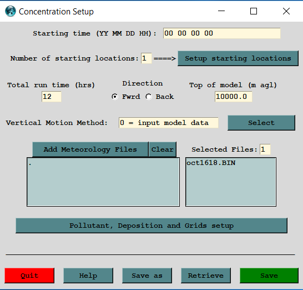Click the Concentration Setup globe icon
This screenshot has height=290, width=303.
pyautogui.click(x=11, y=11)
